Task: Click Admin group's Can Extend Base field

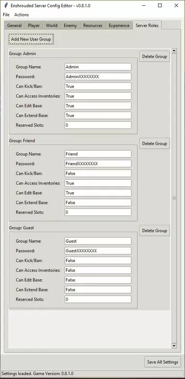Action: point(98,115)
